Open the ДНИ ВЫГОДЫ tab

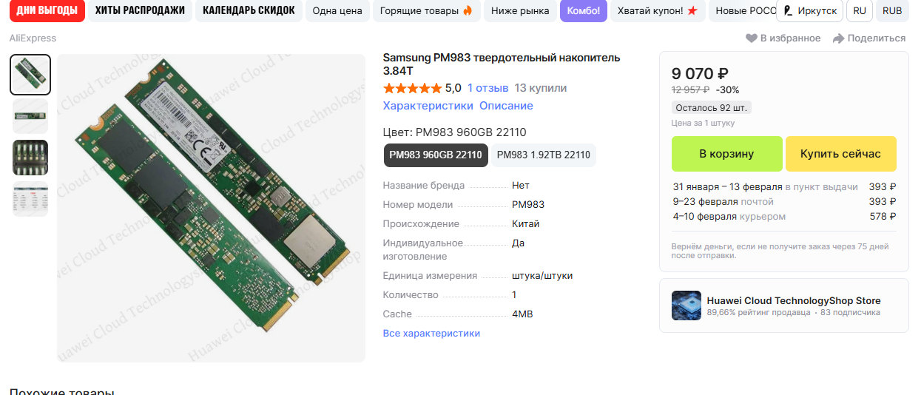[47, 10]
